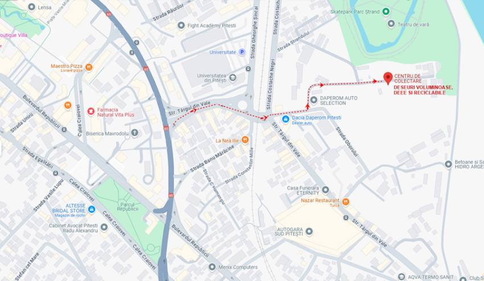Click the Parcul Republicii label
The height and width of the screenshot is (281, 484).
coord(128,206)
